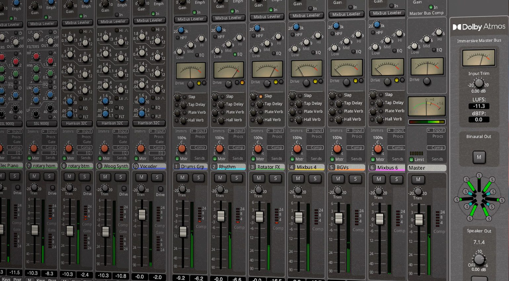Screen dimensions: 509x281
Task: Click the orange pan knob on Rotator FX
Action: pos(258,149)
